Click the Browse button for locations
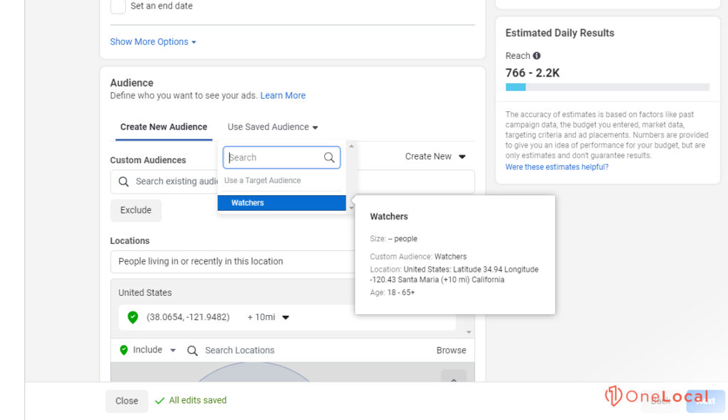728x420 pixels. 451,350
